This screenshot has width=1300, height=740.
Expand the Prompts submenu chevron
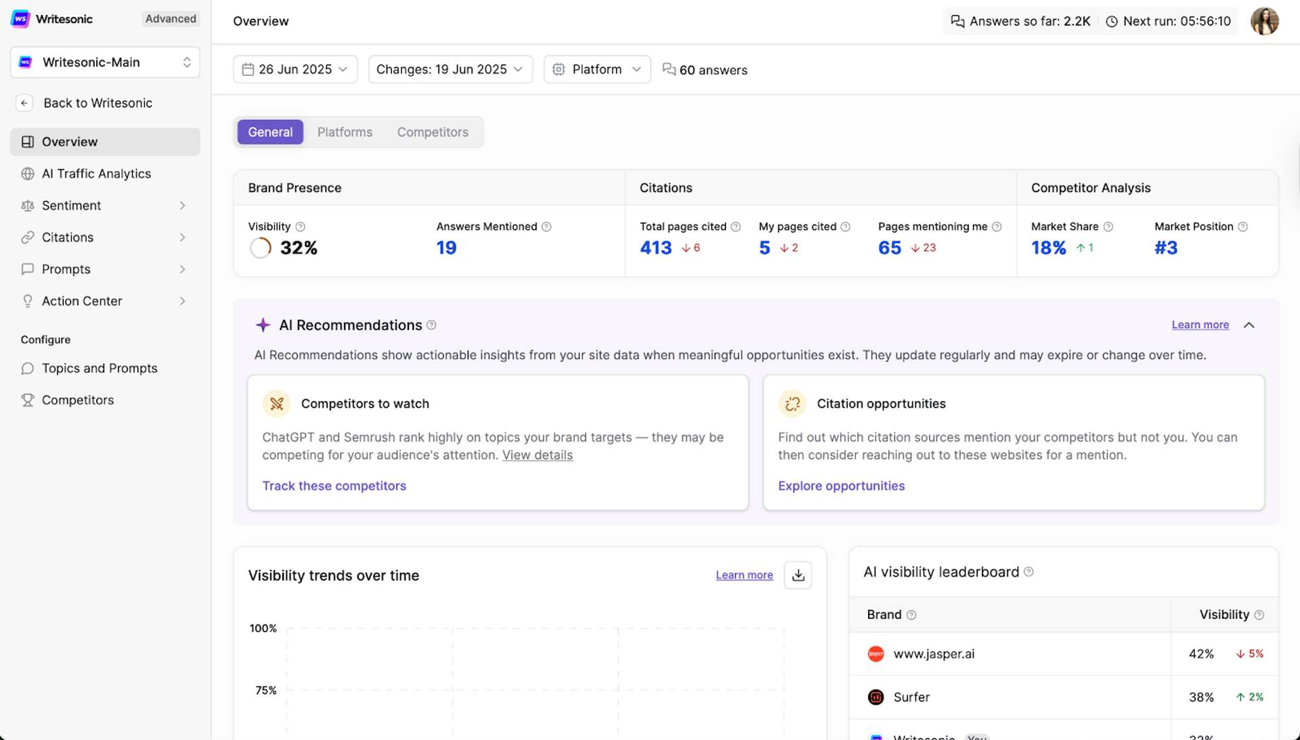(x=183, y=269)
